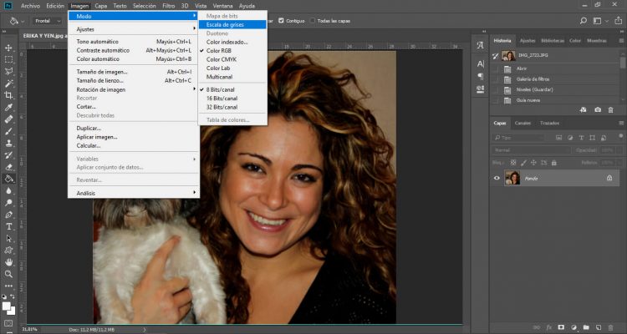Open the Character panel icon
The height and width of the screenshot is (334, 627).
(480, 63)
